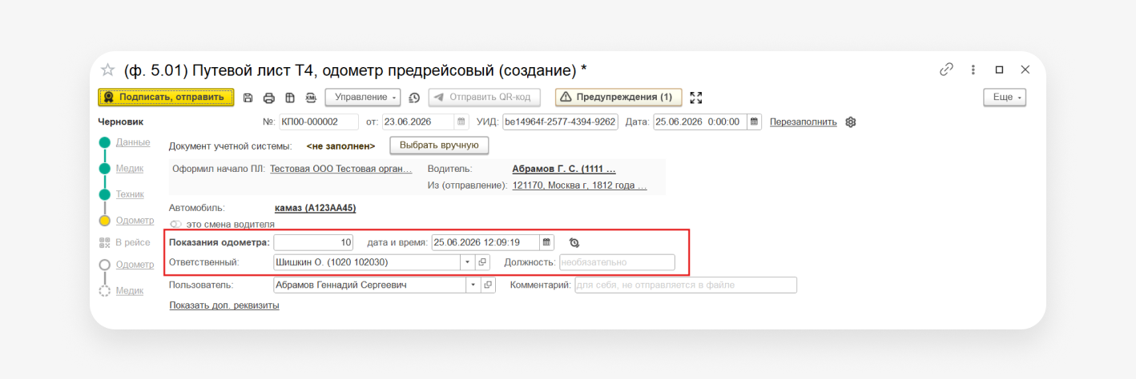Go to the pre-trip Одометр step
The width and height of the screenshot is (1136, 379).
(x=135, y=220)
